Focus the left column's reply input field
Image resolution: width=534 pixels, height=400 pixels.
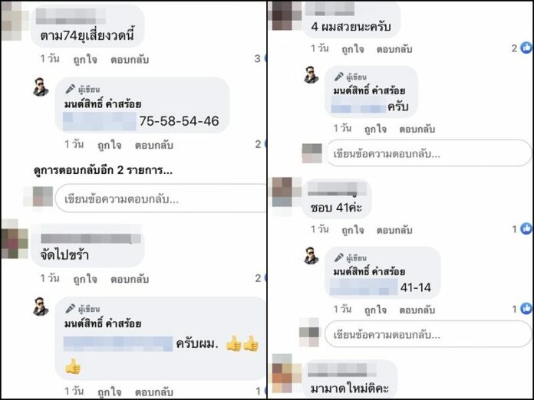(161, 198)
